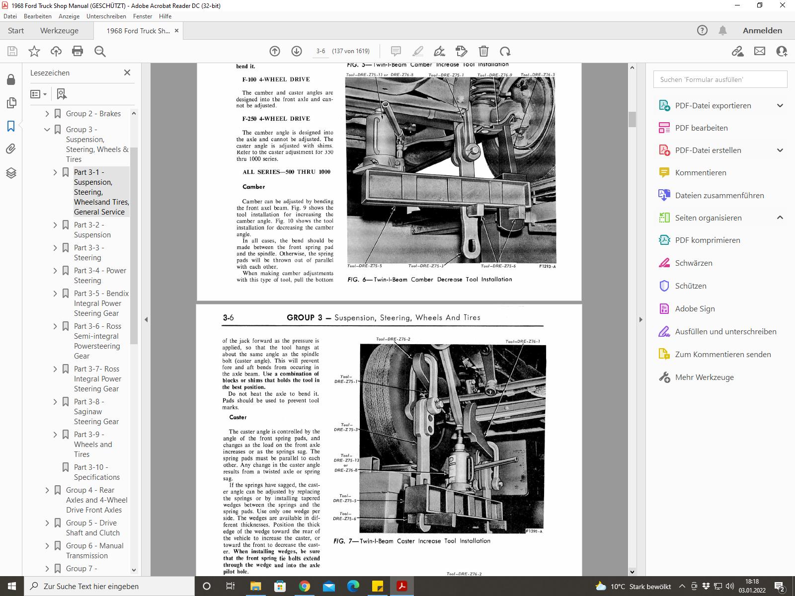Switch to the Start tab

click(16, 30)
